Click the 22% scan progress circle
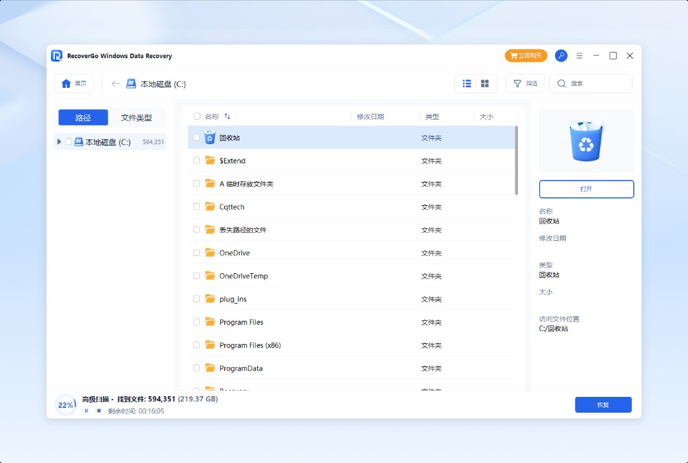The width and height of the screenshot is (688, 463). coord(65,405)
